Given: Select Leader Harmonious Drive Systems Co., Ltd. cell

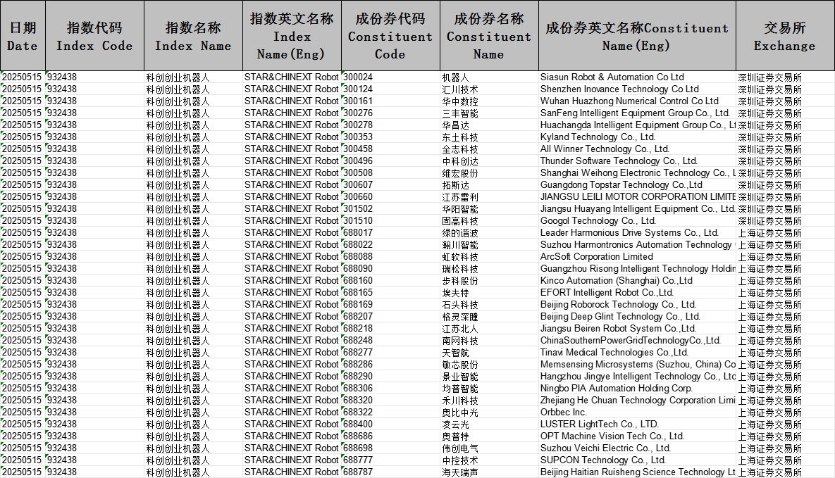Looking at the screenshot, I should coord(637,232).
